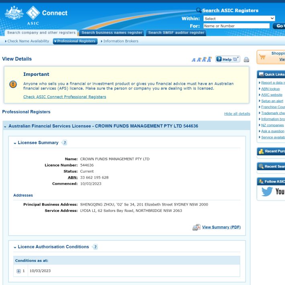Collapse the Licence Authorisation Conditions section
Image resolution: width=285 pixels, height=285 pixels.
tap(15, 247)
